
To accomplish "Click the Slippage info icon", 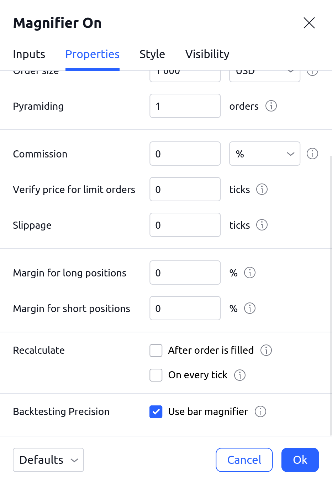I will [262, 225].
